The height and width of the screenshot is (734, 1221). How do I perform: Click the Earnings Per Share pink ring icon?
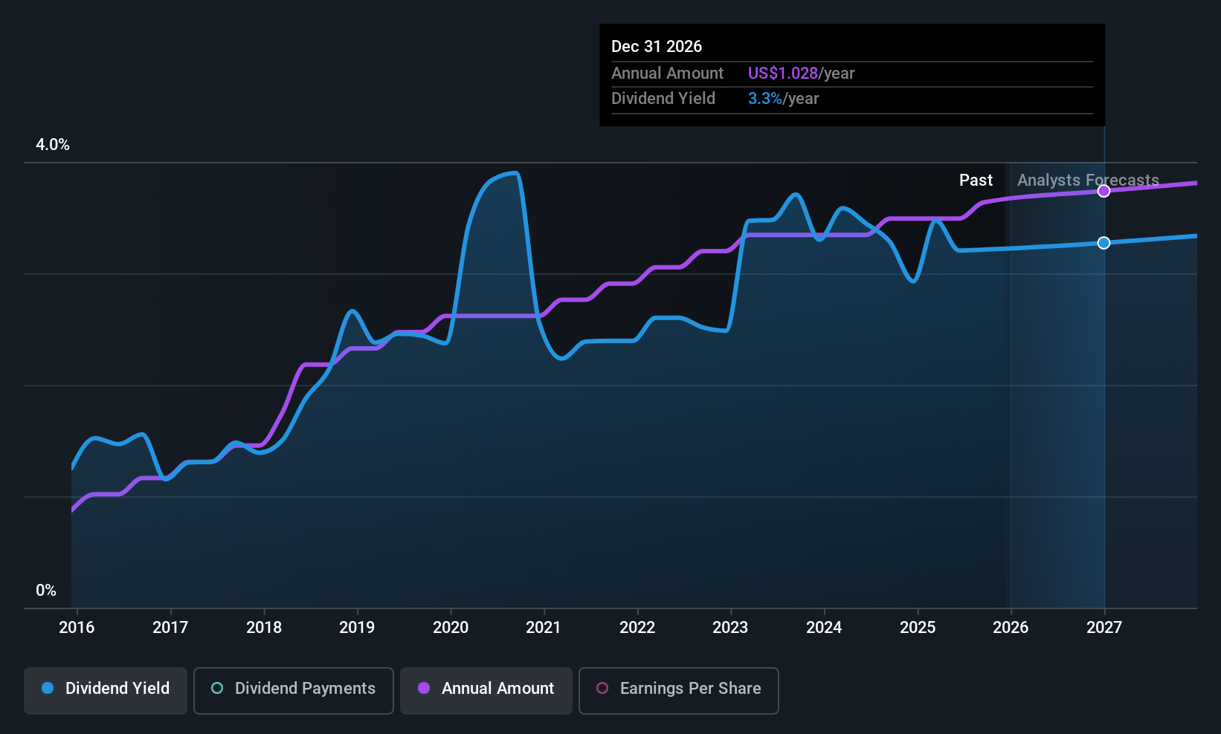[602, 689]
